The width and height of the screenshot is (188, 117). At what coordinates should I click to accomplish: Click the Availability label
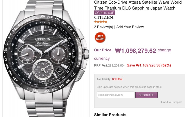tap(104, 79)
